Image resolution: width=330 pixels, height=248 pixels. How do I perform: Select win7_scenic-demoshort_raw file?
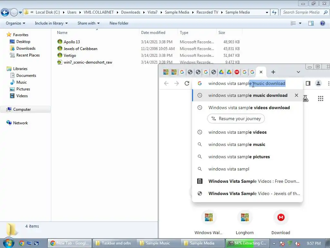tap(88, 62)
